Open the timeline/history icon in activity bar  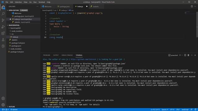[3, 46]
